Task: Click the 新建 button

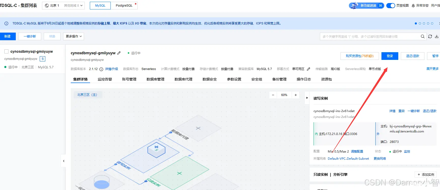Action: click(x=7, y=36)
